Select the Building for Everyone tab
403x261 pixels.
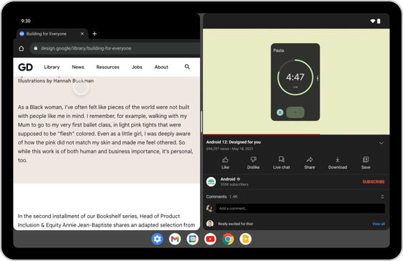(x=52, y=34)
